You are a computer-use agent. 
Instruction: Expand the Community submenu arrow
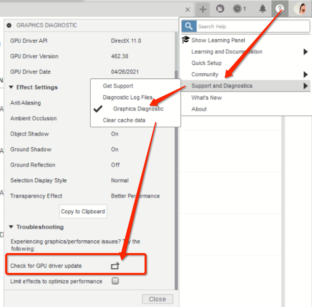[305, 74]
